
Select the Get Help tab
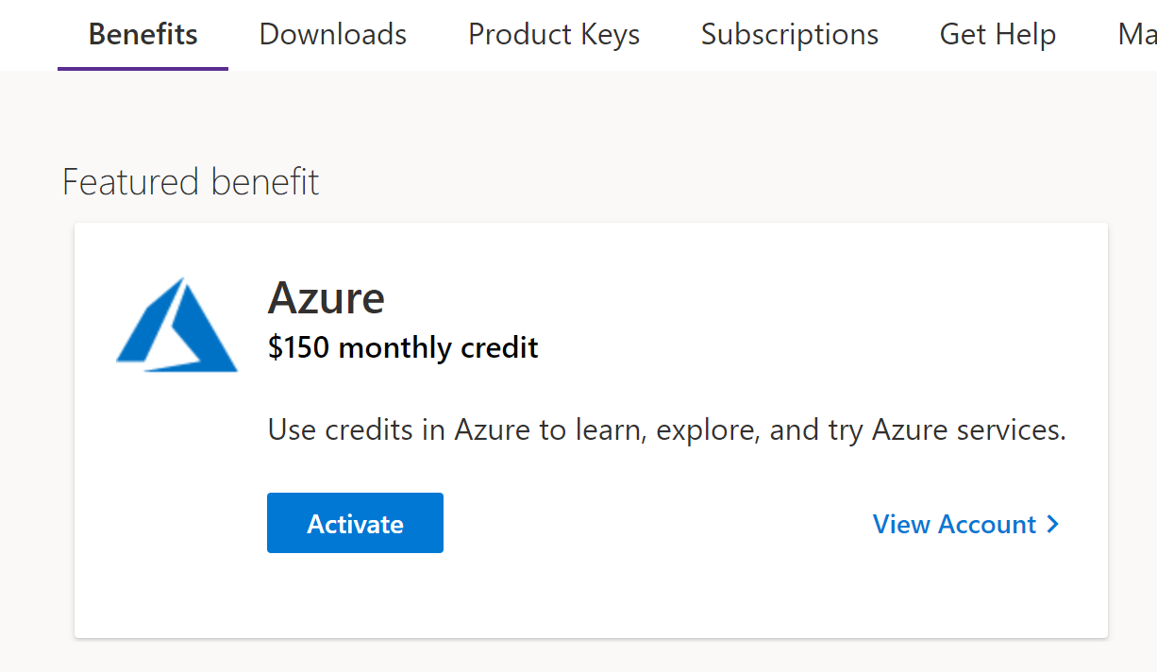click(x=998, y=35)
